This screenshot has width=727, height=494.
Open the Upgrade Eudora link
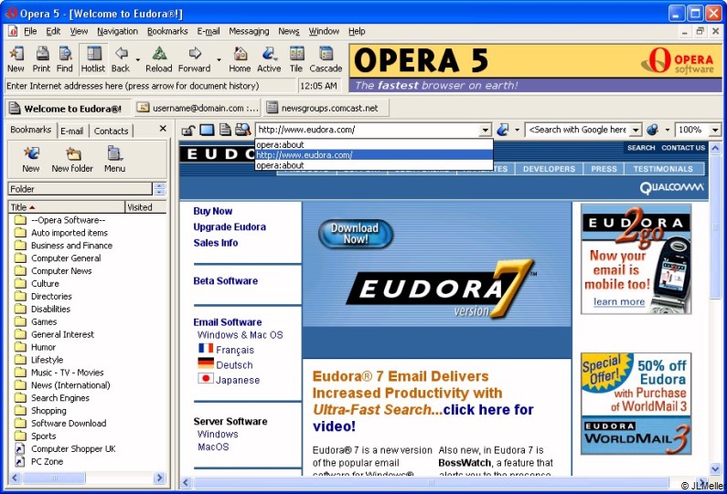230,226
